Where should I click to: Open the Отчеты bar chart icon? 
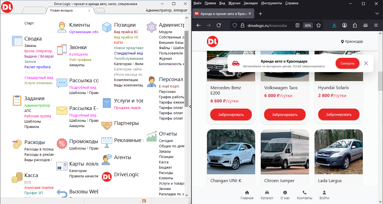pyautogui.click(x=152, y=136)
